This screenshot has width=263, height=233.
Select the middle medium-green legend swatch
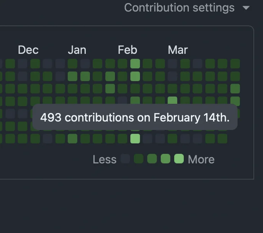[152, 159]
